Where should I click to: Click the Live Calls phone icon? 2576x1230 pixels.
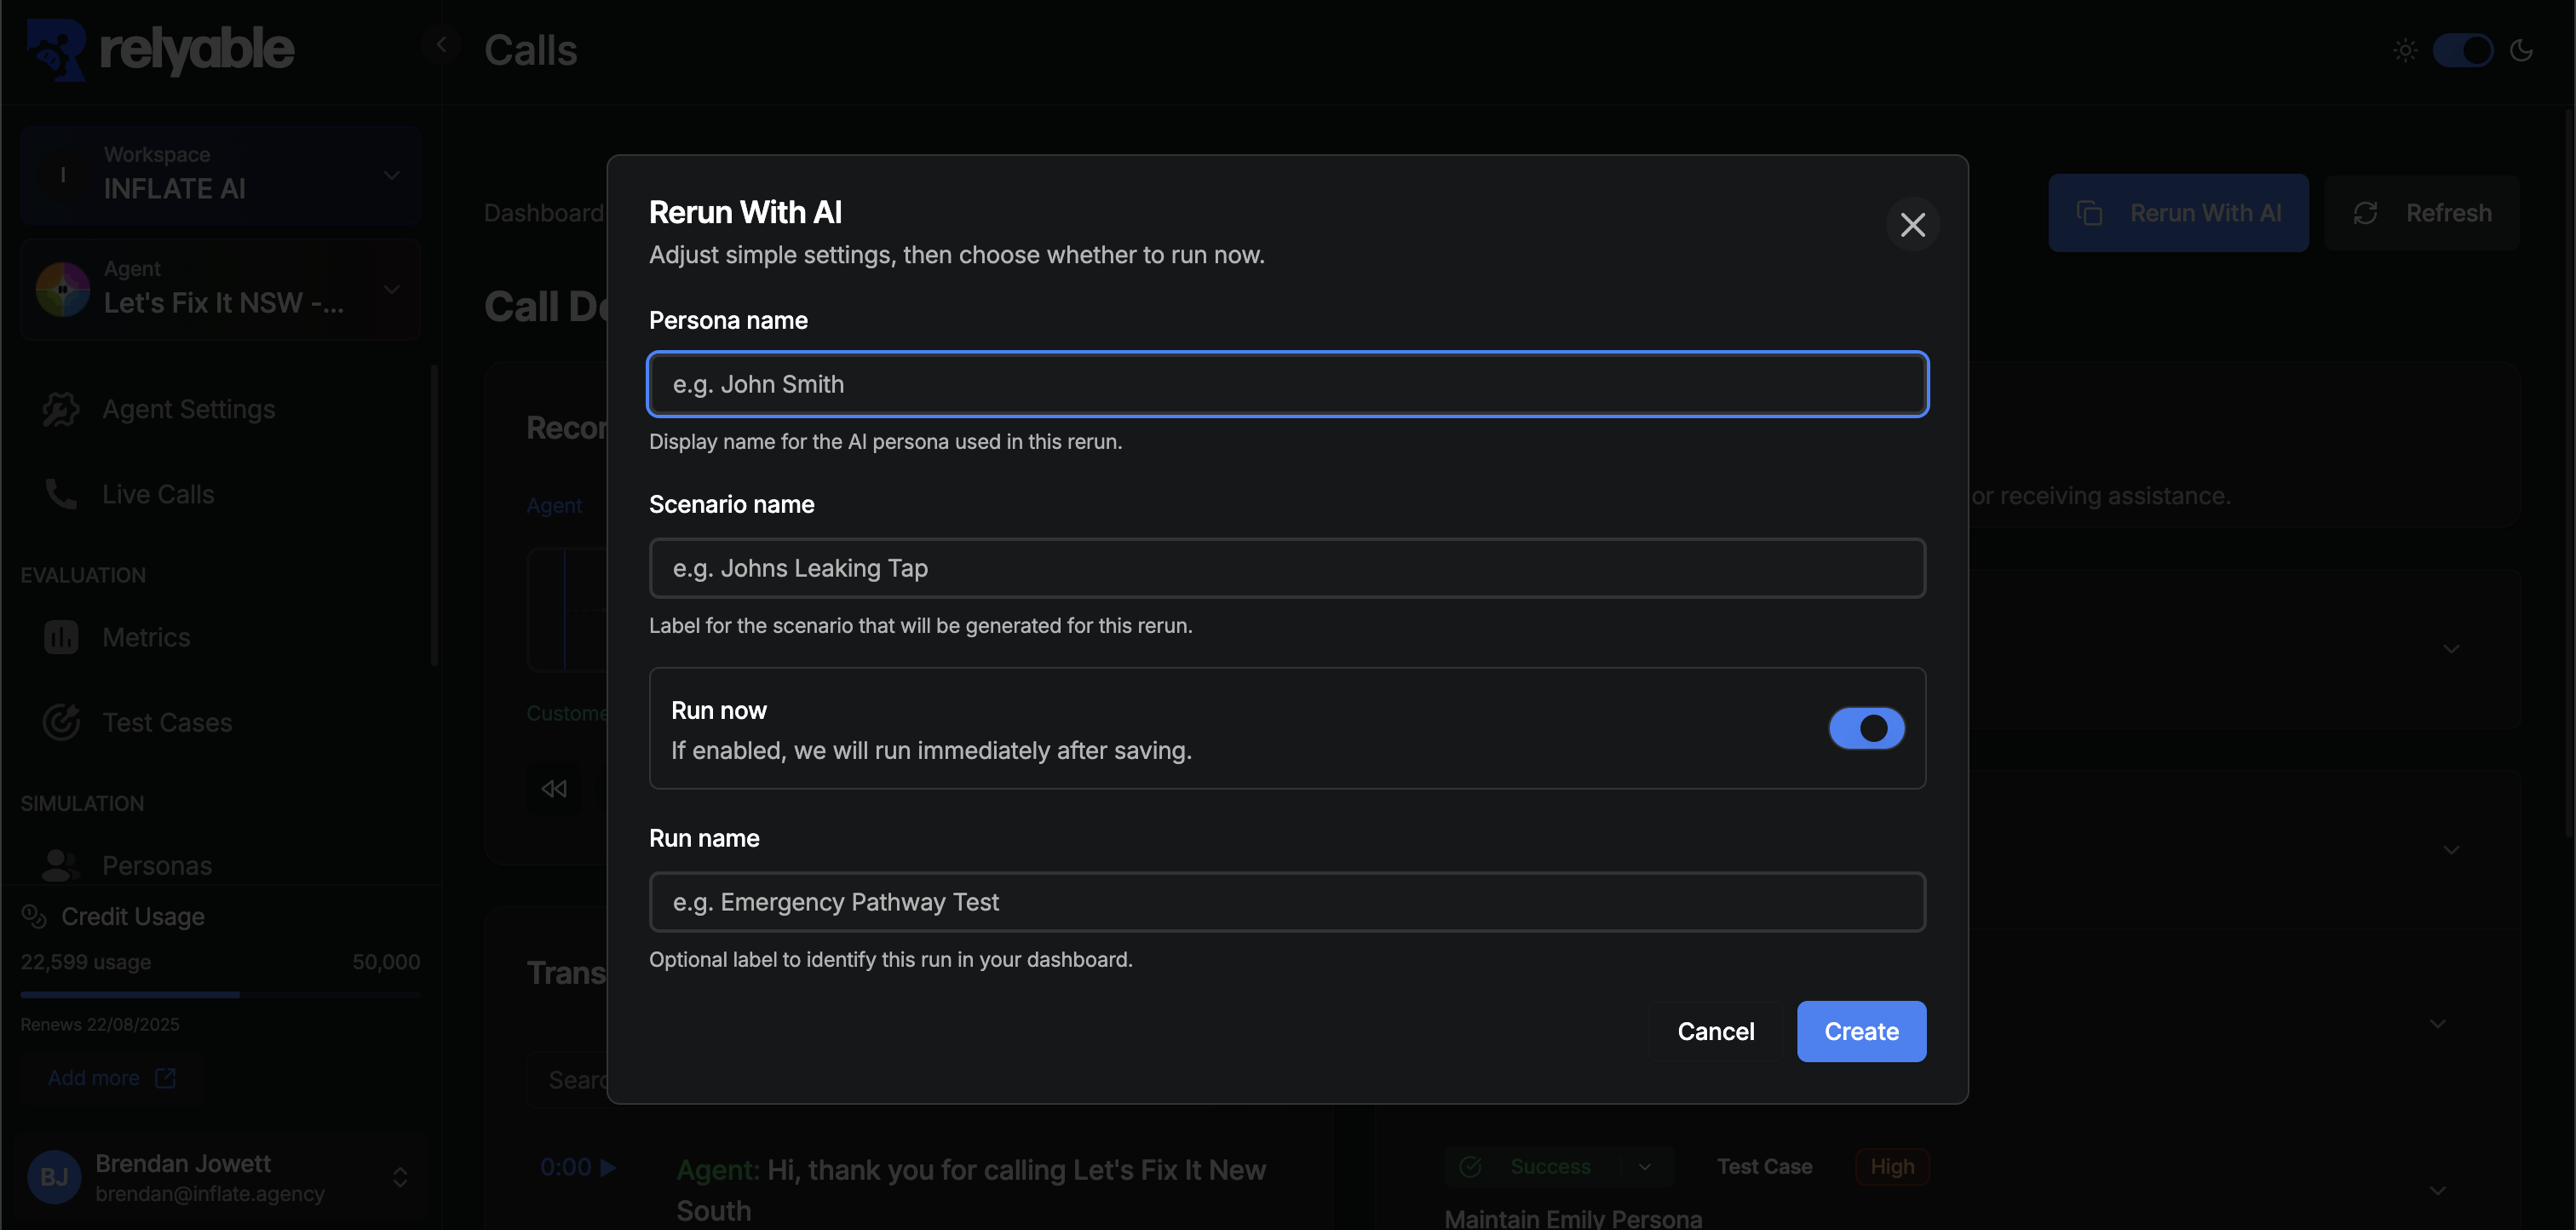(x=61, y=494)
